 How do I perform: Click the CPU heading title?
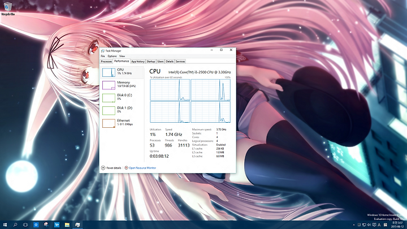point(155,71)
